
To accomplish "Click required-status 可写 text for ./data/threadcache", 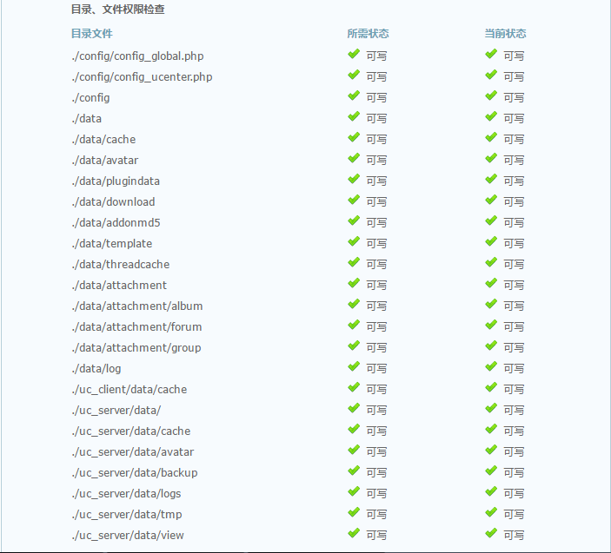I will 376,264.
